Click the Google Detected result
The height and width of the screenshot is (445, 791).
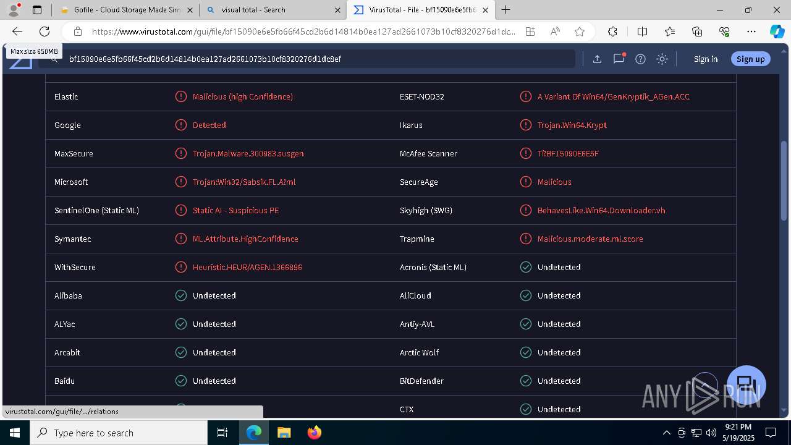click(x=209, y=125)
